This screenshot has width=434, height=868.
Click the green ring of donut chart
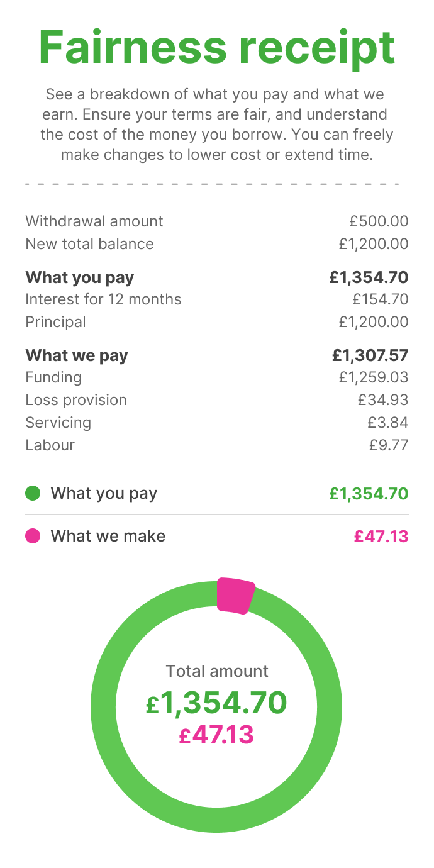click(x=104, y=708)
